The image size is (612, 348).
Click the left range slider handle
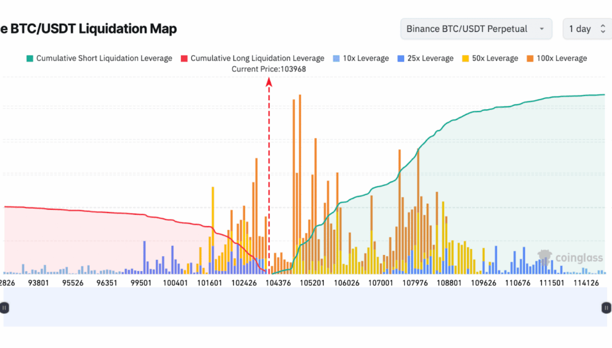pos(4,307)
